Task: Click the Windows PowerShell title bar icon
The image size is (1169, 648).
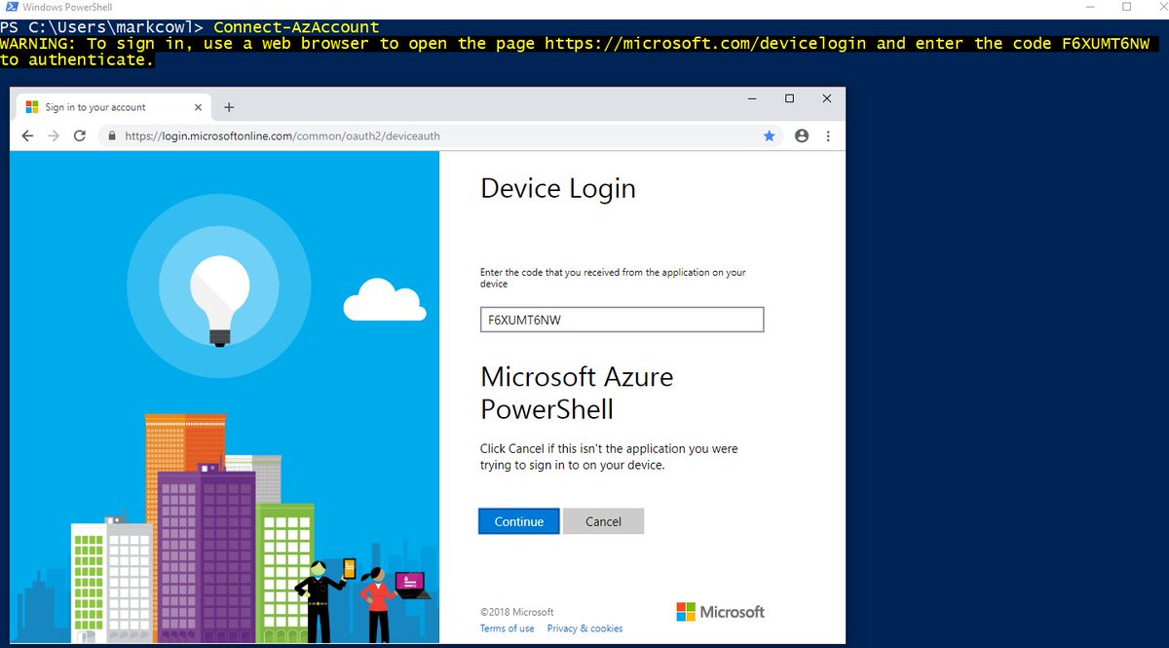Action: [11, 7]
